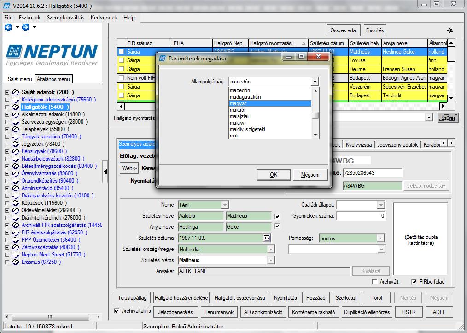
Task: Toggle the Archiváltak is checkbox
Action: coord(117,311)
